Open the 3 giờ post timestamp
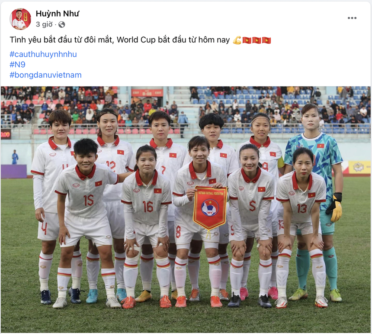Image resolution: width=372 pixels, height=334 pixels. click(x=44, y=24)
